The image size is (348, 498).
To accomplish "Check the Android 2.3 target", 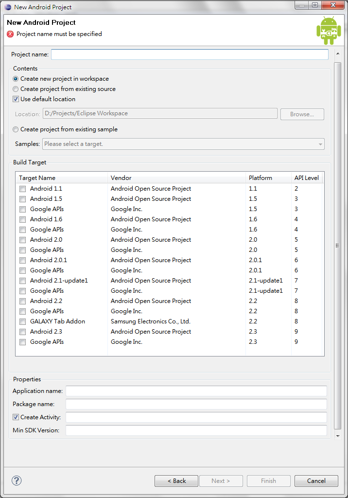I will point(22,332).
